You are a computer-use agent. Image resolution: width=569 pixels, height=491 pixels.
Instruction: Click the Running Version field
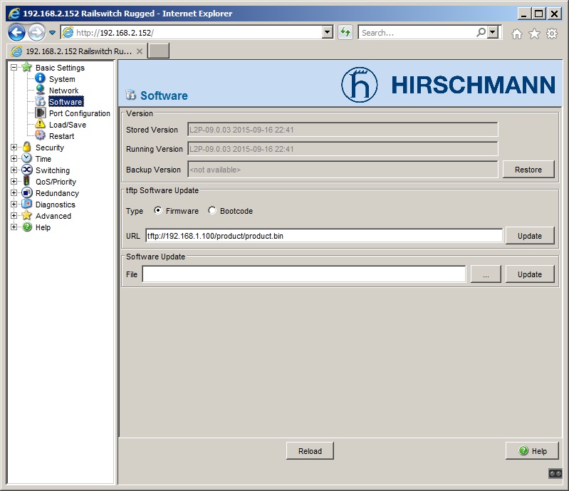[343, 148]
